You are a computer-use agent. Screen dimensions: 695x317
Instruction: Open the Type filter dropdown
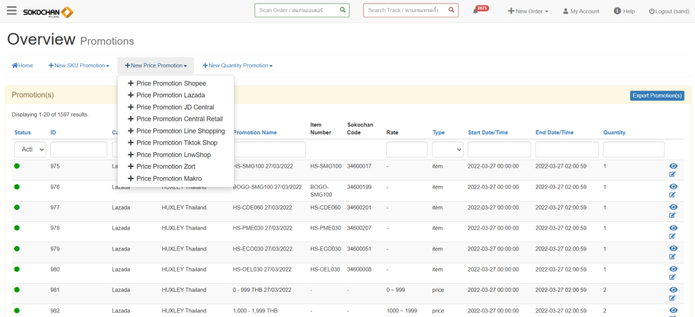[x=447, y=149]
